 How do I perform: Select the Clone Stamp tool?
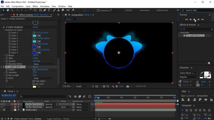(x=59, y=10)
